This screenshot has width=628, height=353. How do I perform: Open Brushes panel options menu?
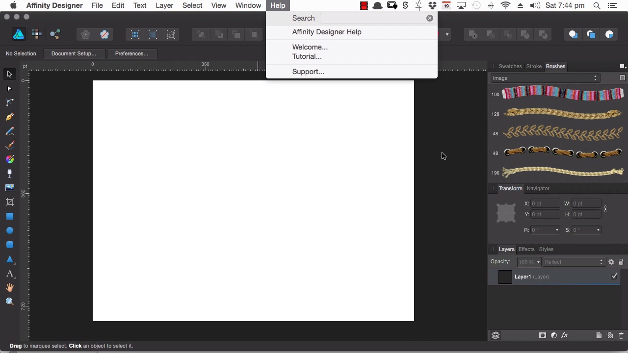coord(622,66)
